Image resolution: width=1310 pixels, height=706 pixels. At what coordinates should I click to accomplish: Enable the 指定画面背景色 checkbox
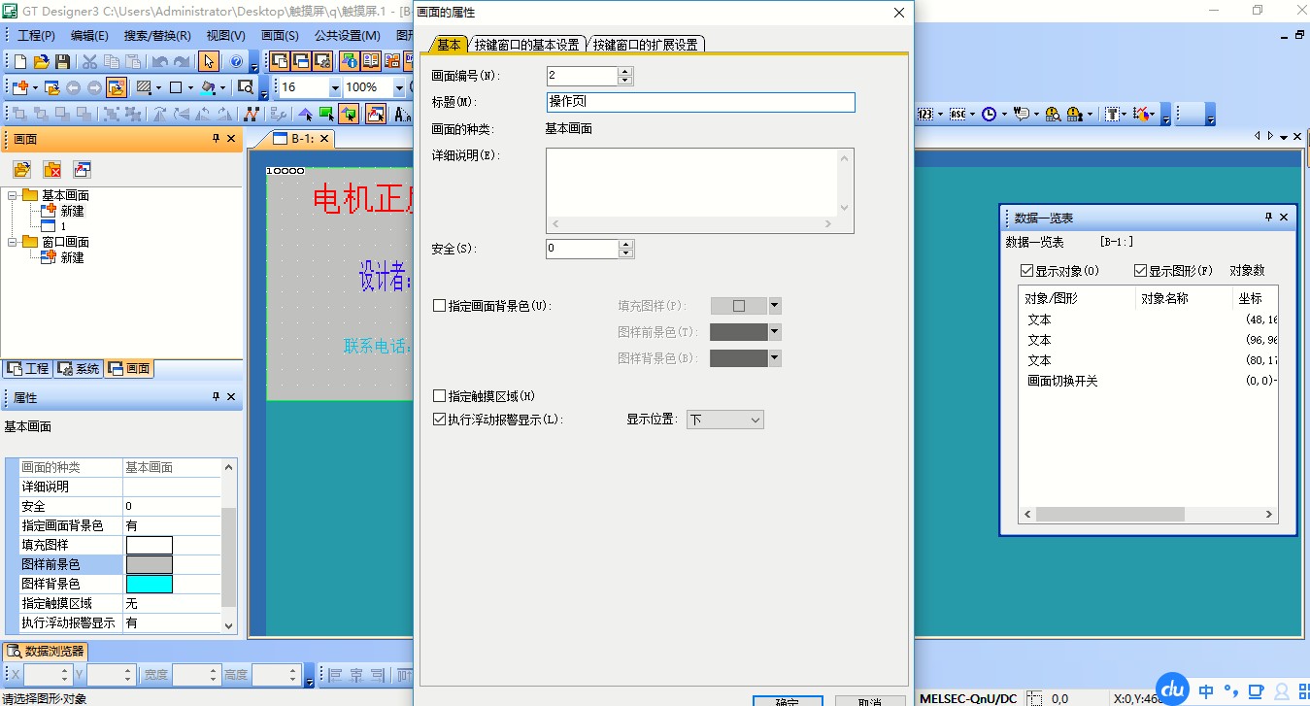click(x=440, y=306)
